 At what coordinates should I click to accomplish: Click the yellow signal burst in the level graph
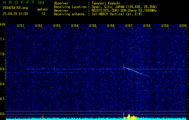pyautogui.click(x=131, y=117)
